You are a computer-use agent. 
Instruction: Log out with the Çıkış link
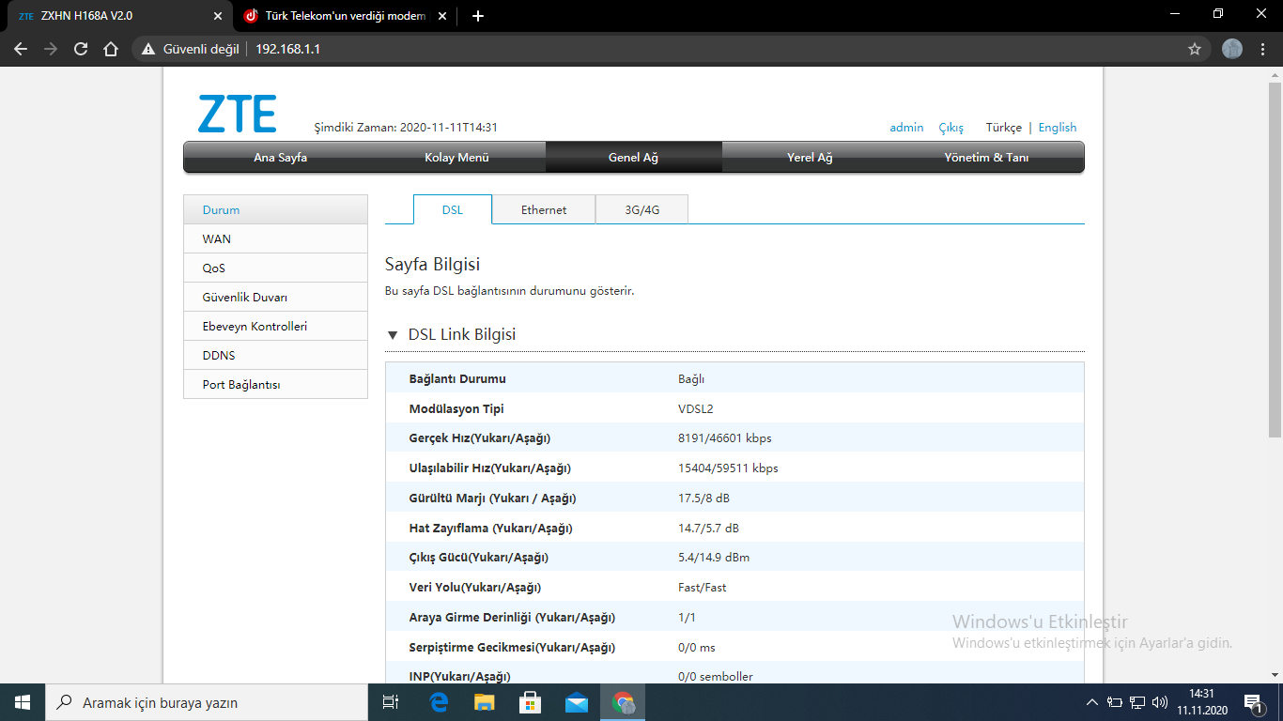(951, 128)
